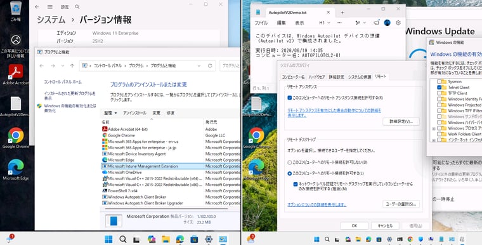Click the Settings window search magnifier
The width and height of the screenshot is (482, 245).
(77, 7)
